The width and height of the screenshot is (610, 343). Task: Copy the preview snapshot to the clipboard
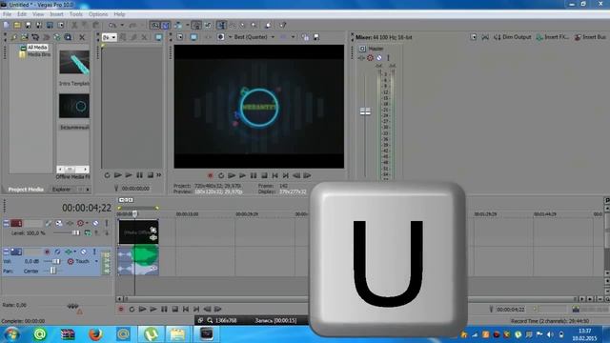coord(306,37)
